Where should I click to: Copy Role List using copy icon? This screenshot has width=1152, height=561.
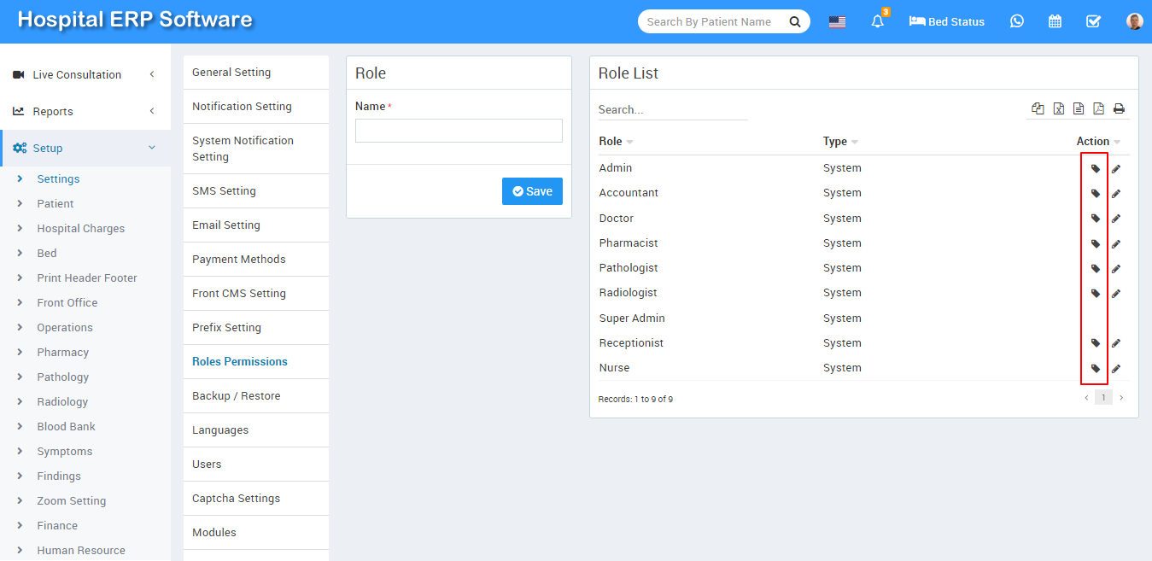[x=1038, y=108]
